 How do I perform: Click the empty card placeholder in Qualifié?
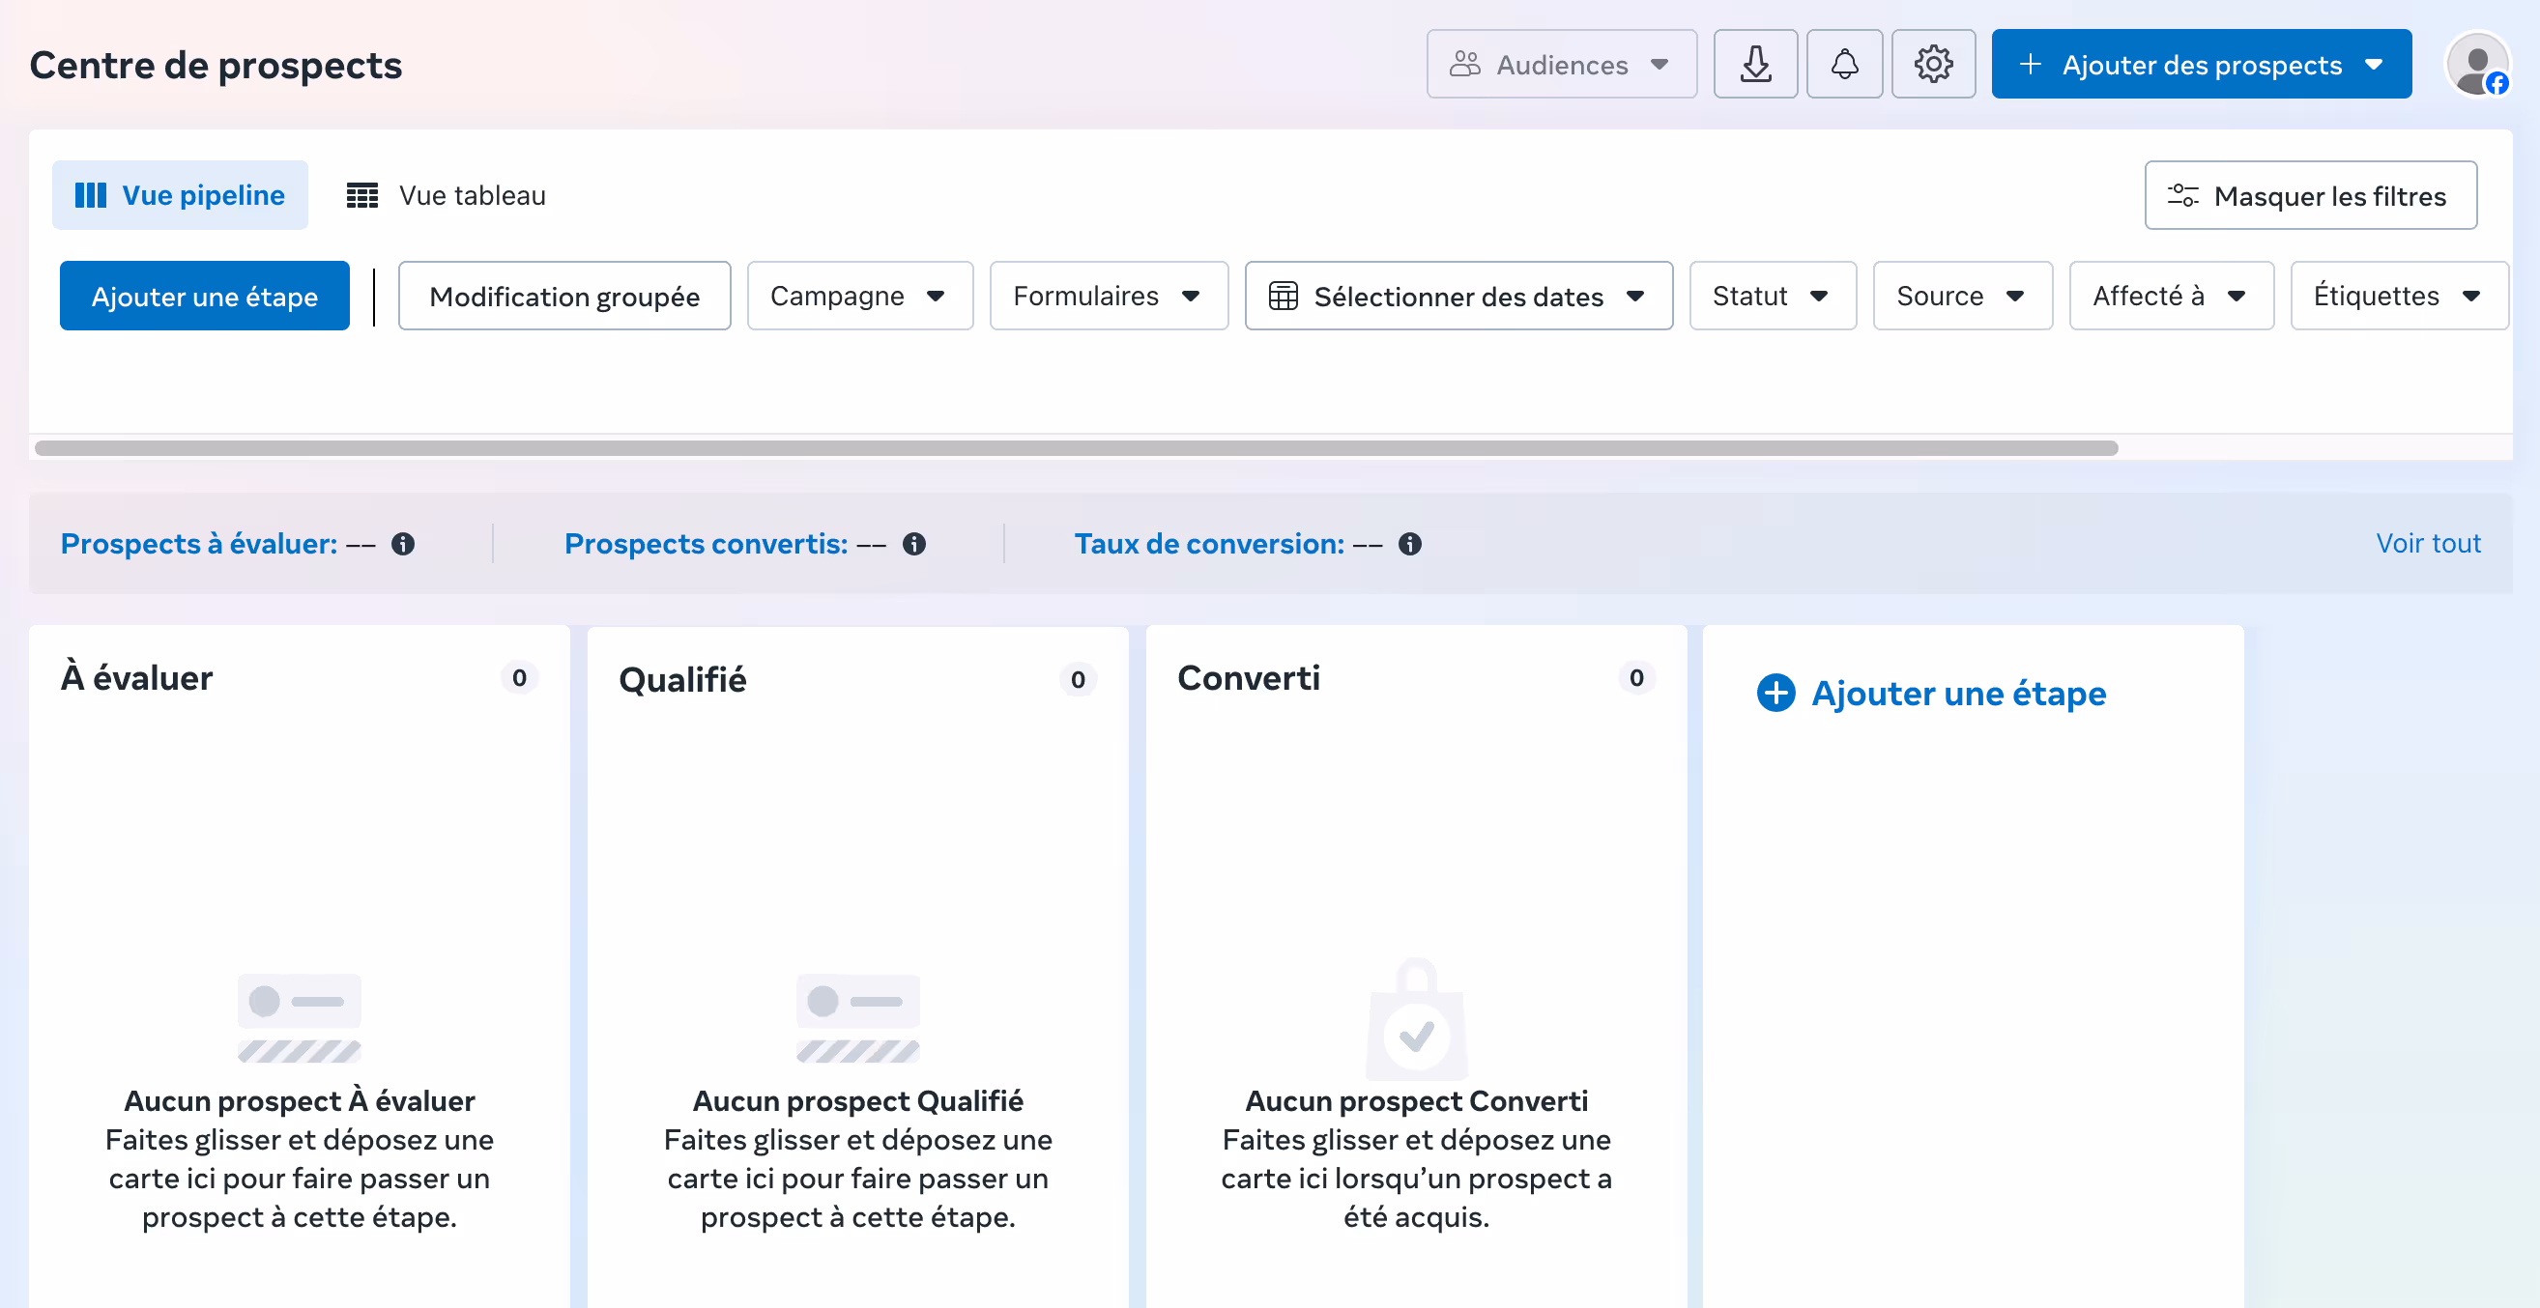coord(858,1018)
